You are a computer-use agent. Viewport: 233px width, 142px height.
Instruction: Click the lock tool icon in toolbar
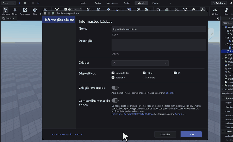[194, 10]
